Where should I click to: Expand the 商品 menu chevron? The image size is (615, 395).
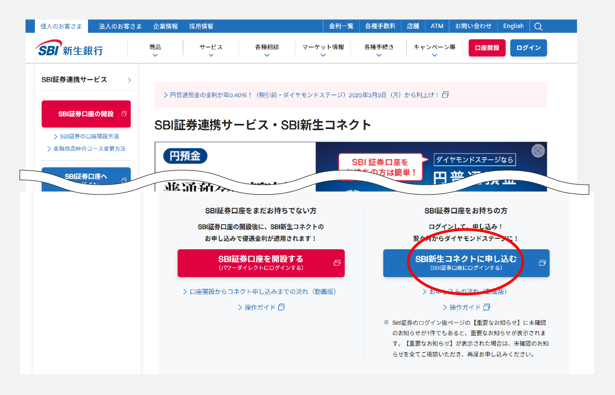(x=155, y=55)
